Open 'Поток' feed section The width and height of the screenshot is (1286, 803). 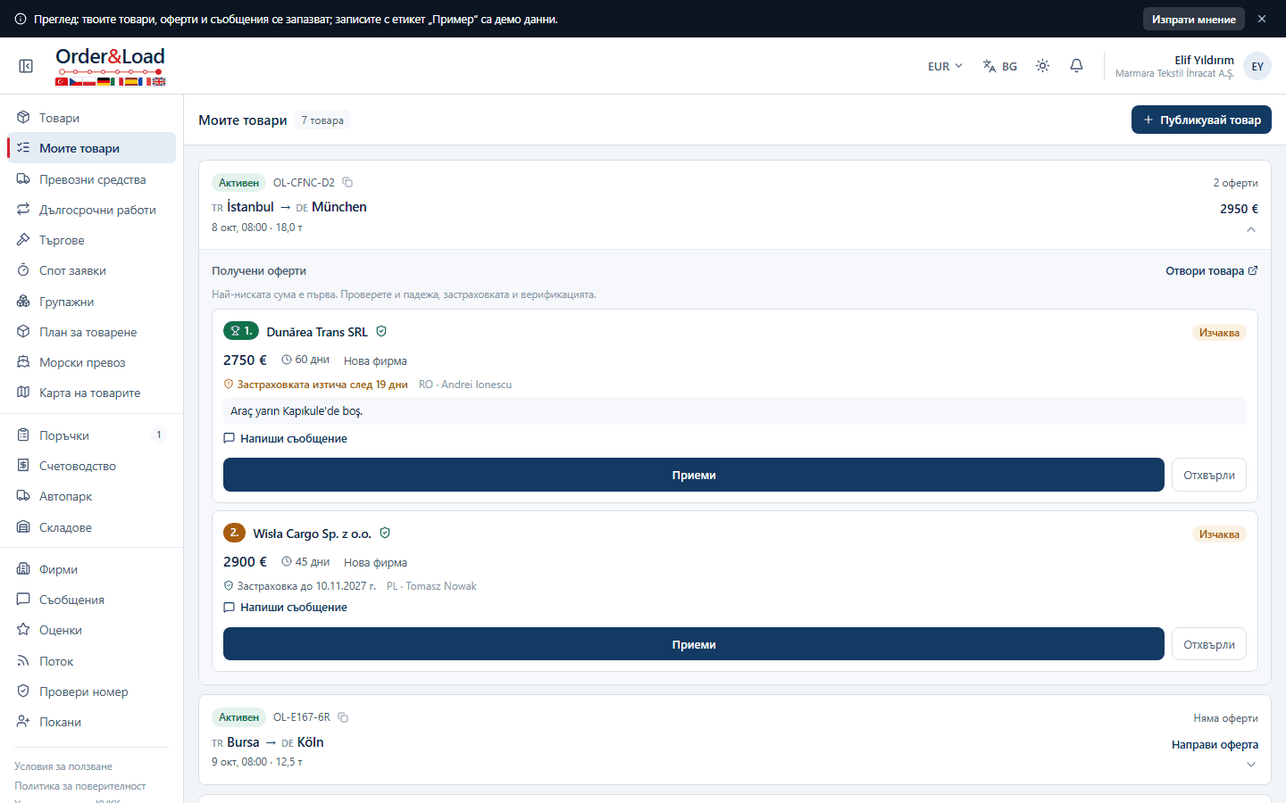point(91,661)
